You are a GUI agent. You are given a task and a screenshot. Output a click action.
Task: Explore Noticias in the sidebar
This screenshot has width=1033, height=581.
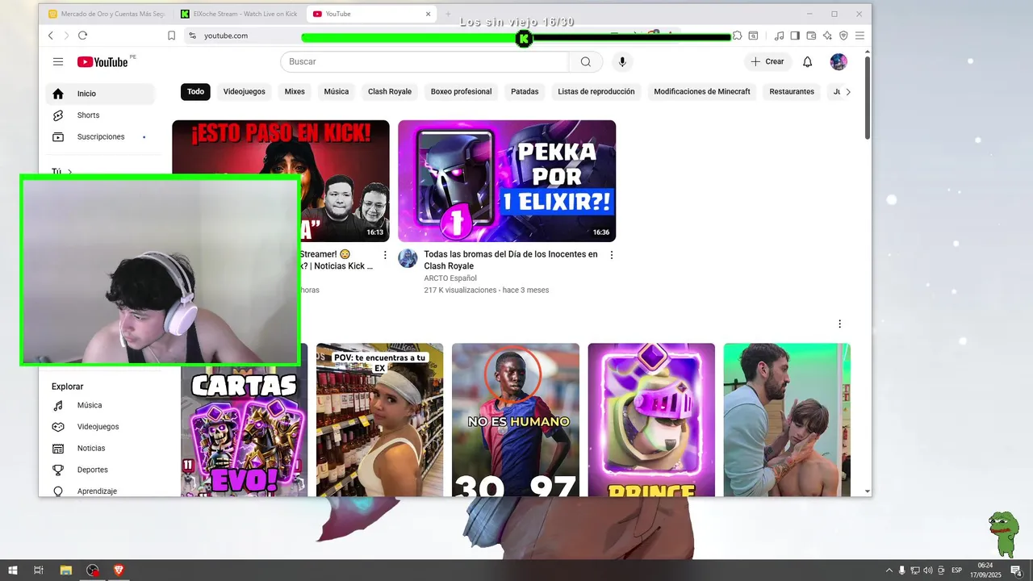(100, 448)
